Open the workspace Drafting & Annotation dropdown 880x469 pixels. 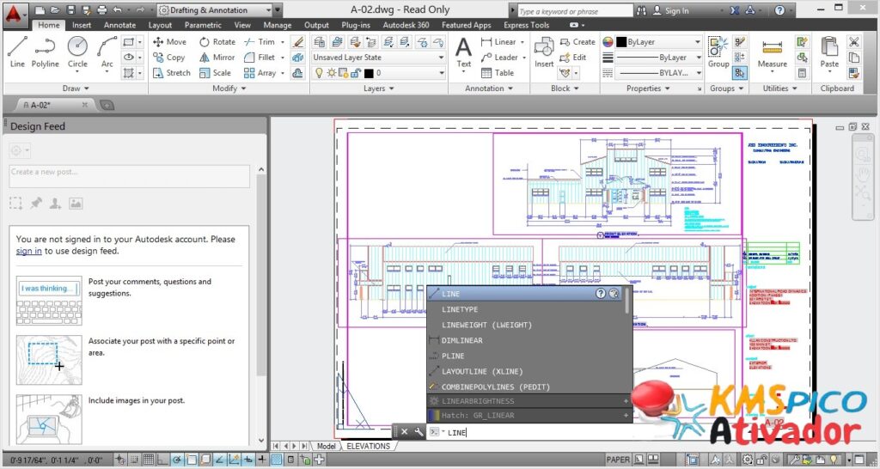pyautogui.click(x=215, y=10)
